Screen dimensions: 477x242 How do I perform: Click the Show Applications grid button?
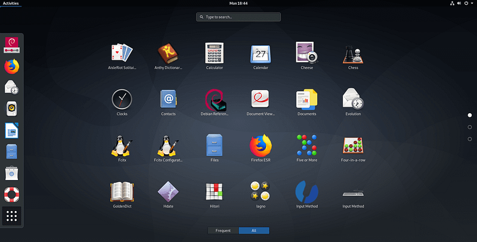[11, 216]
